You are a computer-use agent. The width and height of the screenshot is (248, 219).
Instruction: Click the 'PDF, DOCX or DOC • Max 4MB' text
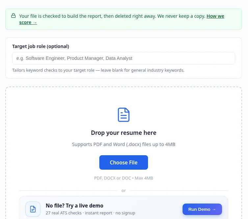124,178
